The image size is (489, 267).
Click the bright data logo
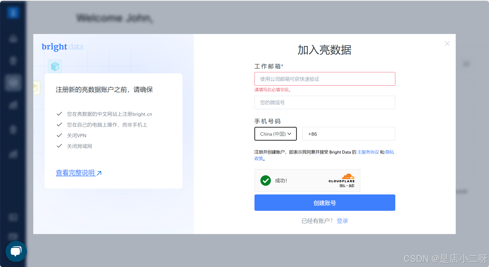62,47
